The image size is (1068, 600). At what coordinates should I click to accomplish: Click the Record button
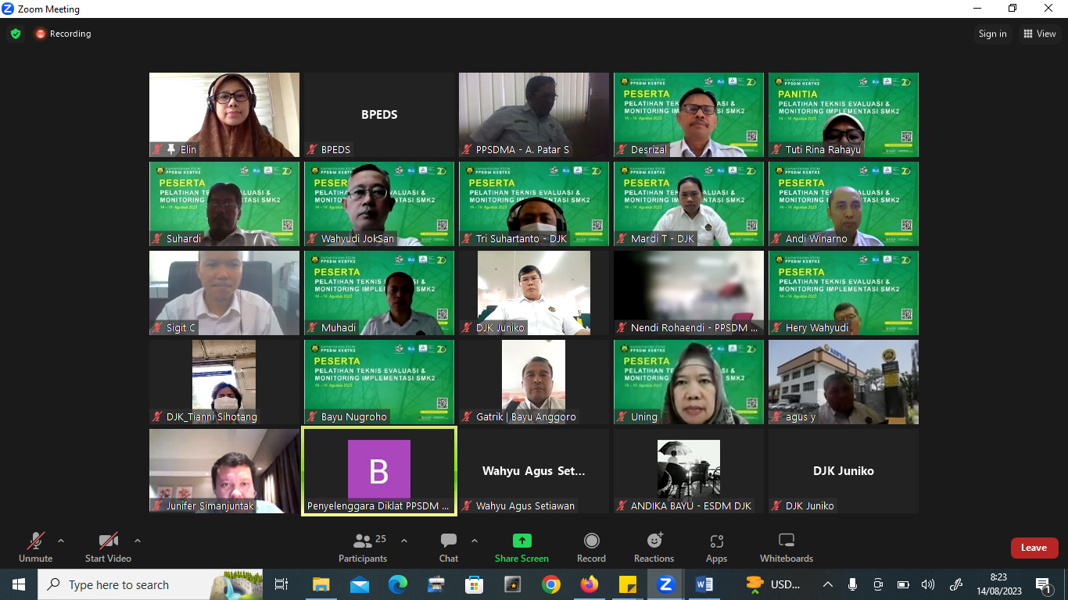coord(592,547)
